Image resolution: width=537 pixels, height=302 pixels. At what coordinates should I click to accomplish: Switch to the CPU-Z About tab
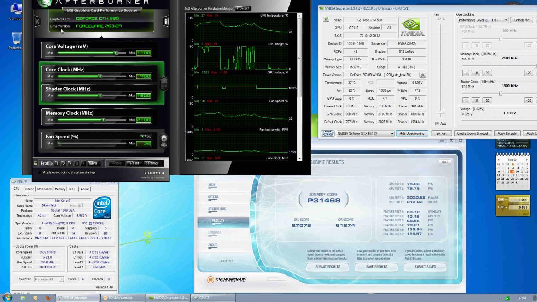84,189
